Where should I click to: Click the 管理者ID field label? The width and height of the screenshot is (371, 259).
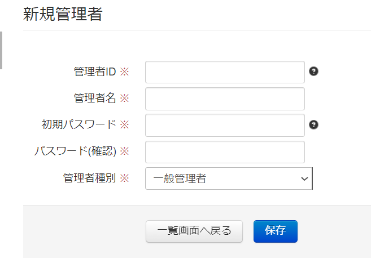[95, 72]
